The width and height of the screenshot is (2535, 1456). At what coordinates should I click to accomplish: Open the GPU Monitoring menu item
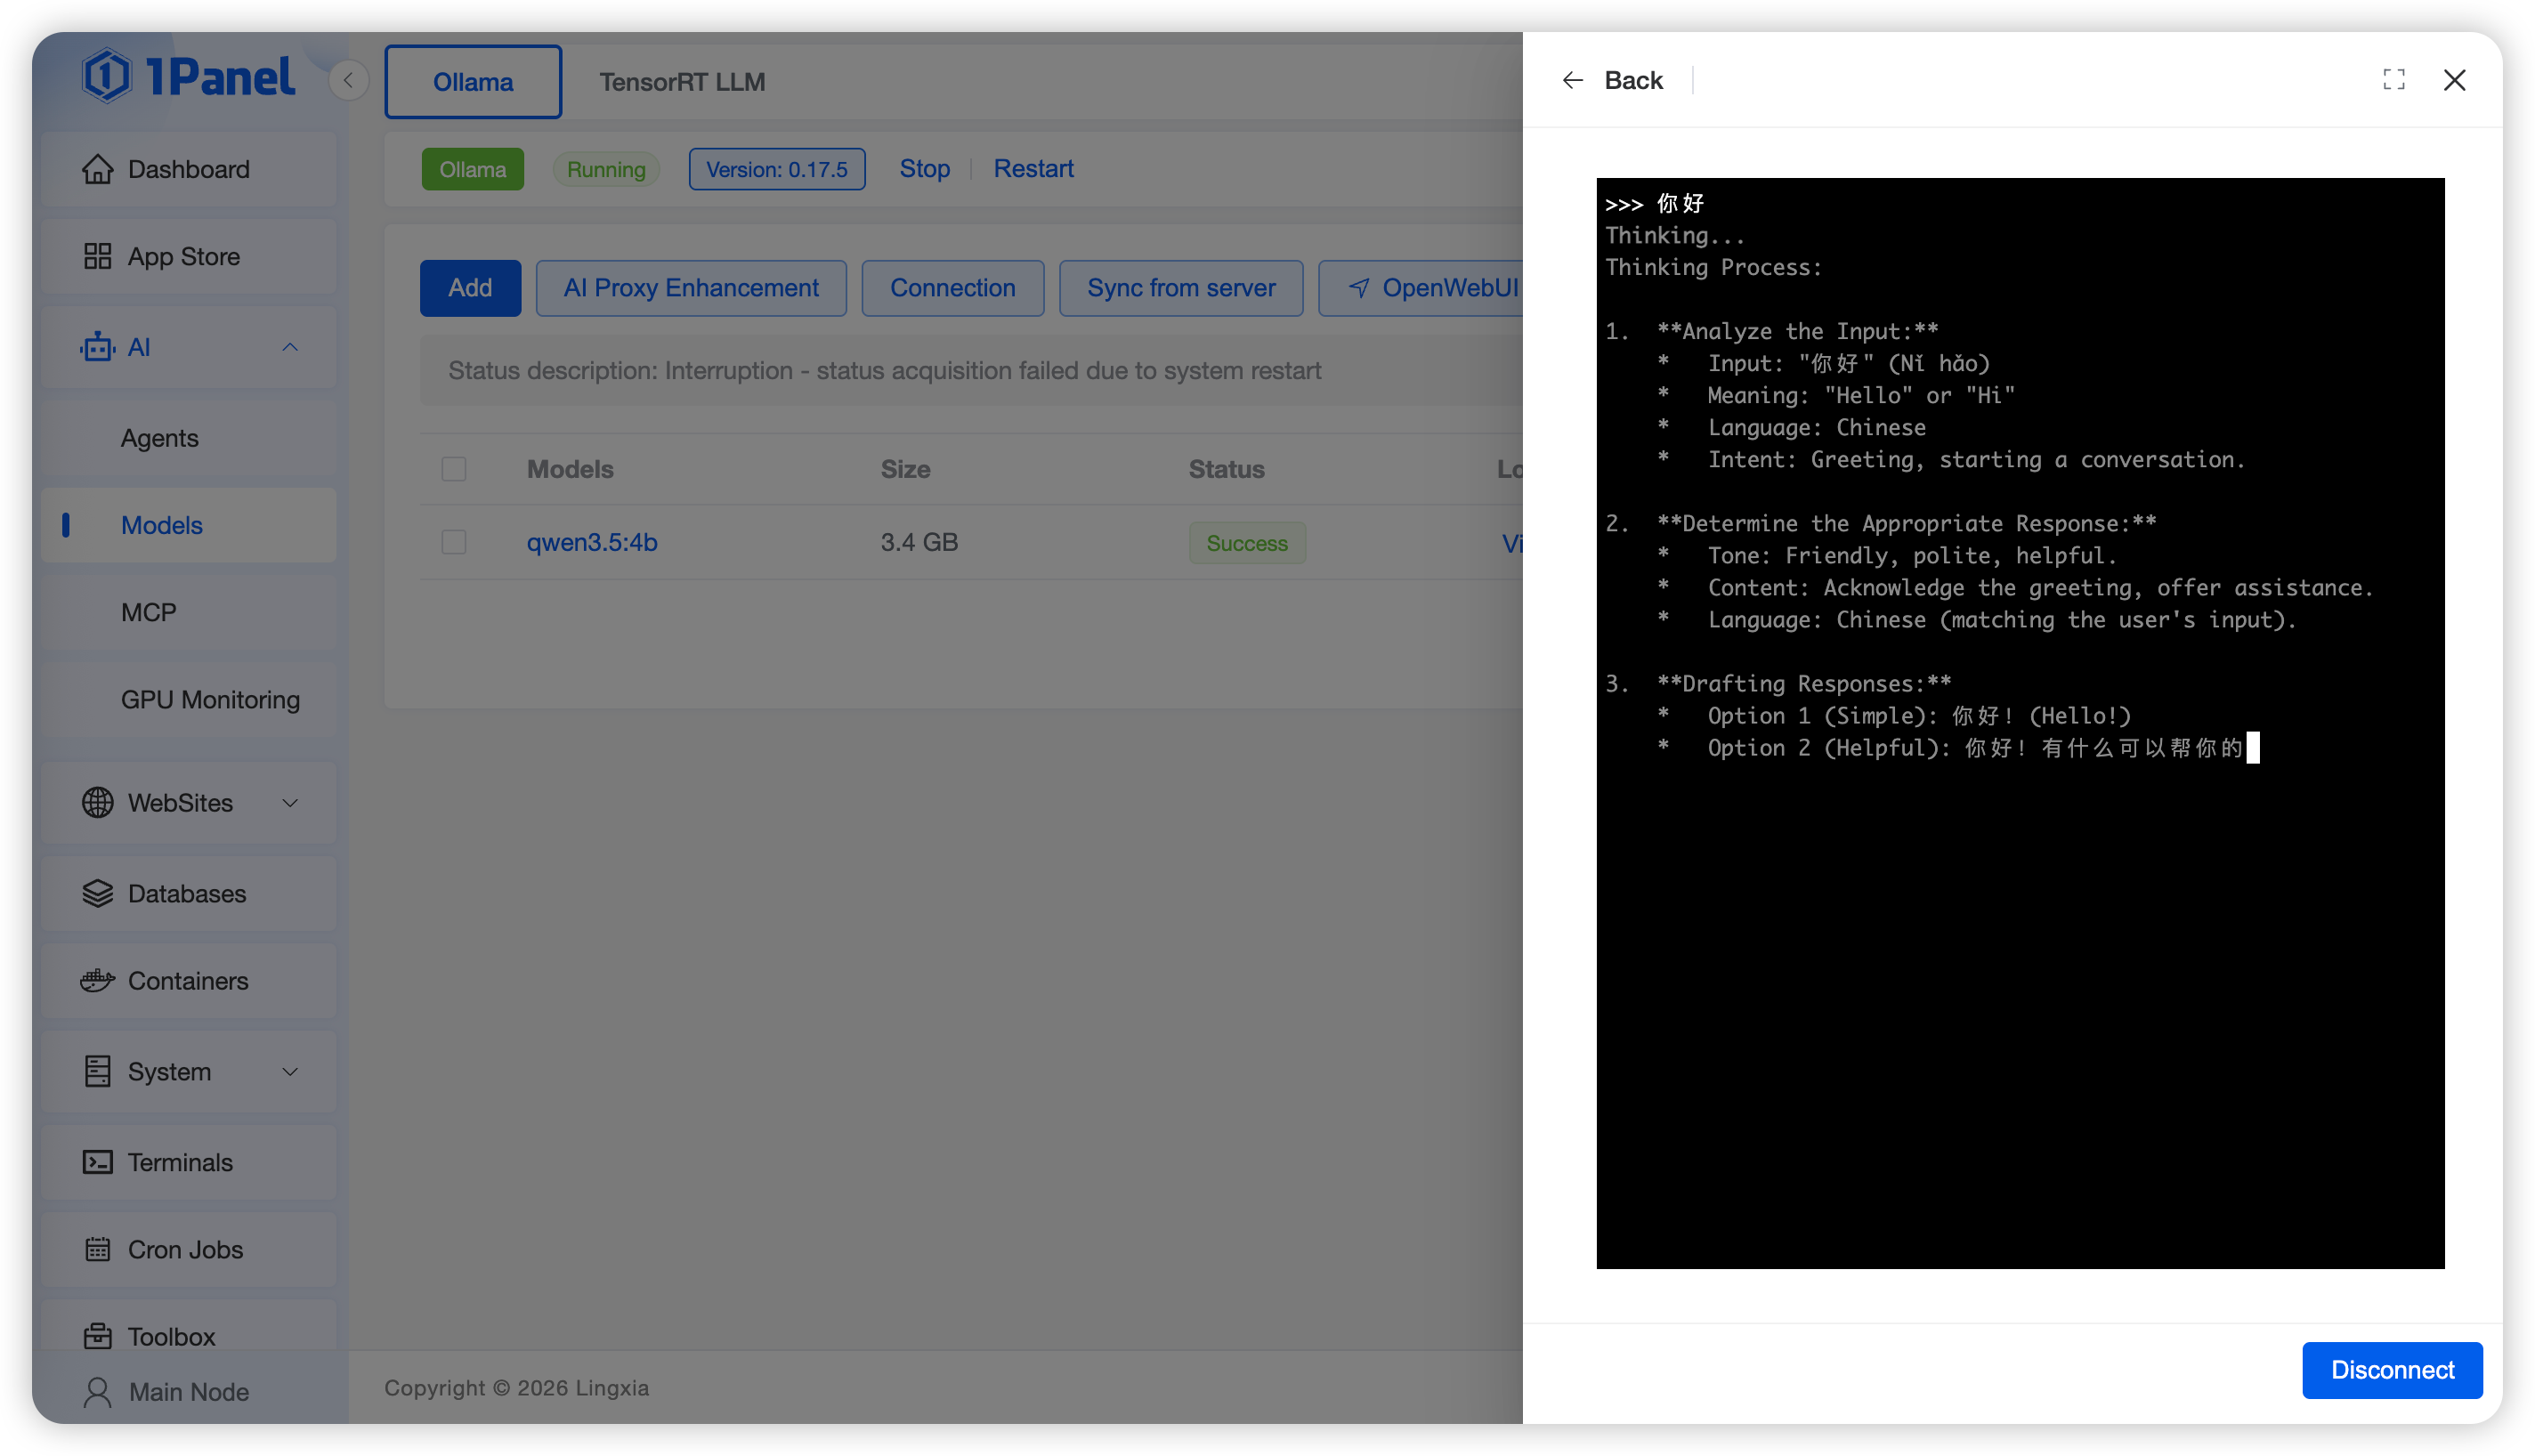210,699
